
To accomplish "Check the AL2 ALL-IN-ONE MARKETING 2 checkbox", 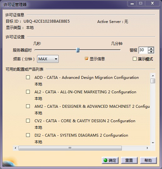I will tap(28, 92).
